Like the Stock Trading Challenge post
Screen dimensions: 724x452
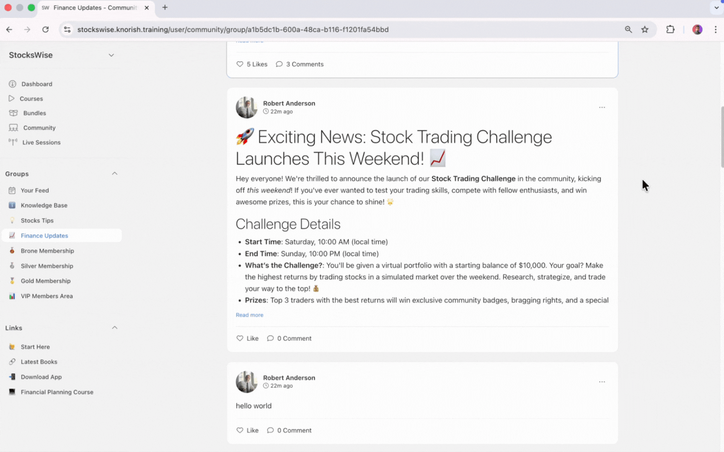(x=248, y=338)
